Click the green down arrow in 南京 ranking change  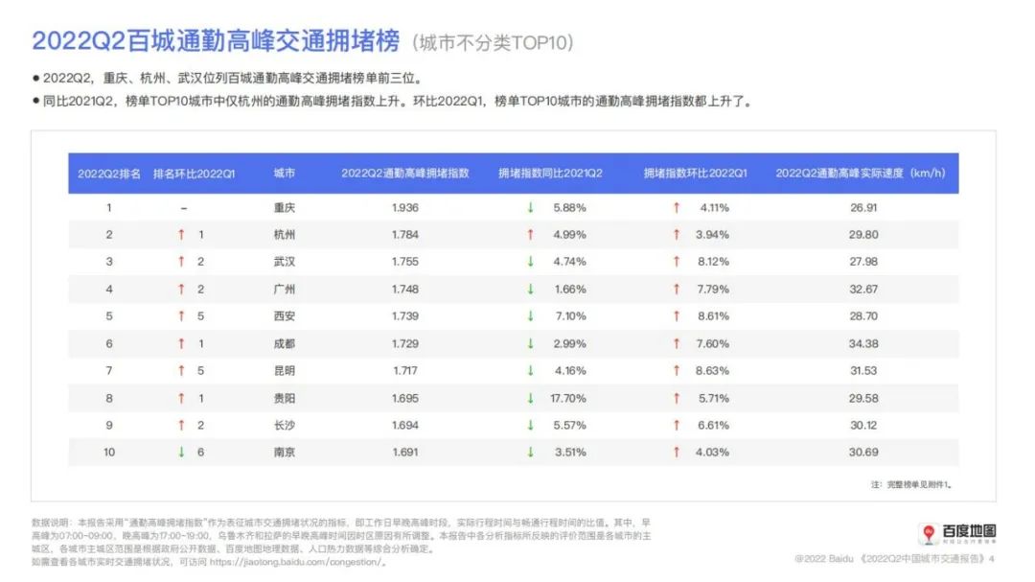tap(181, 452)
